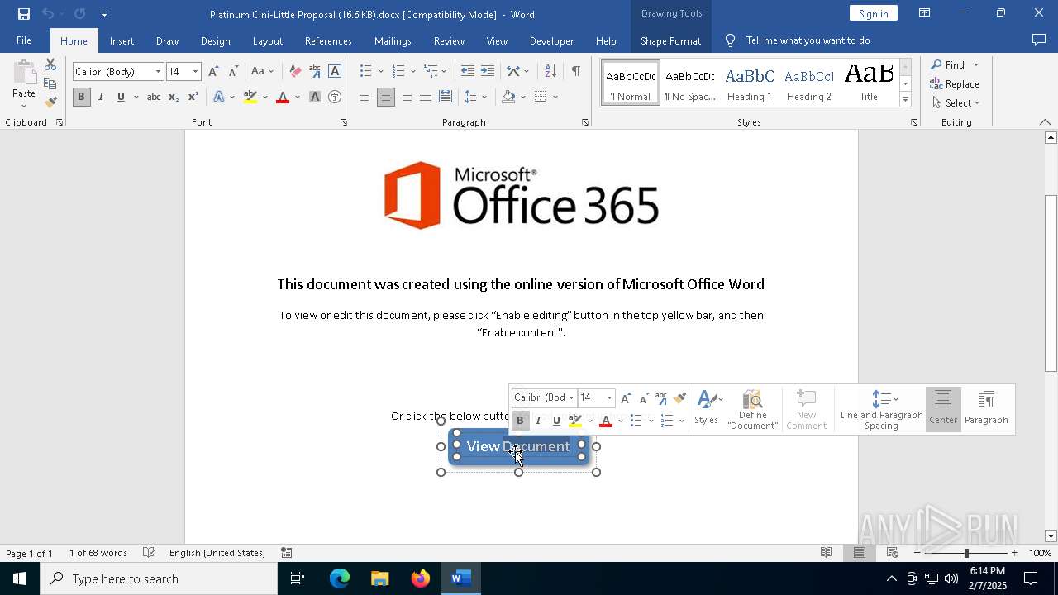Toggle Center button in mini toolbar
The height and width of the screenshot is (595, 1058).
(943, 408)
